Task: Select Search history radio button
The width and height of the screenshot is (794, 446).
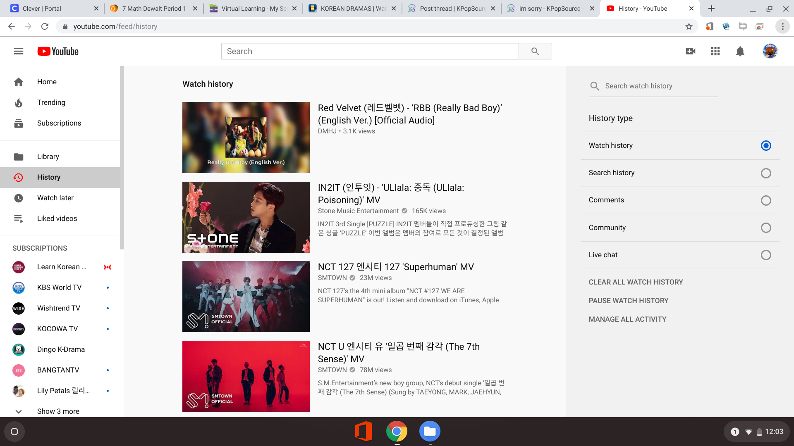Action: pos(766,173)
